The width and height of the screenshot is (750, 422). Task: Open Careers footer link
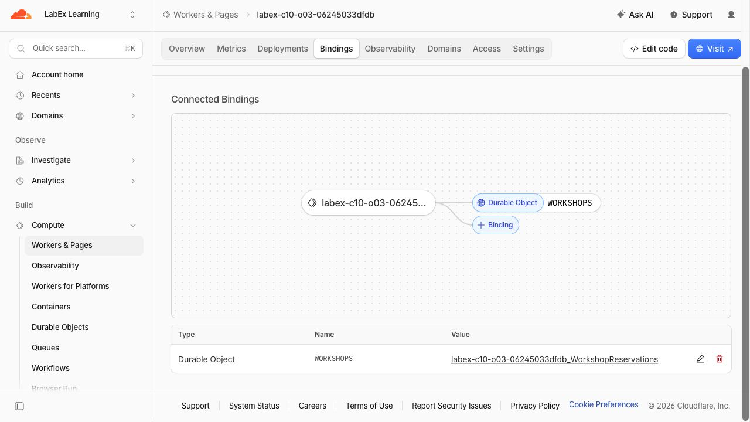(312, 406)
